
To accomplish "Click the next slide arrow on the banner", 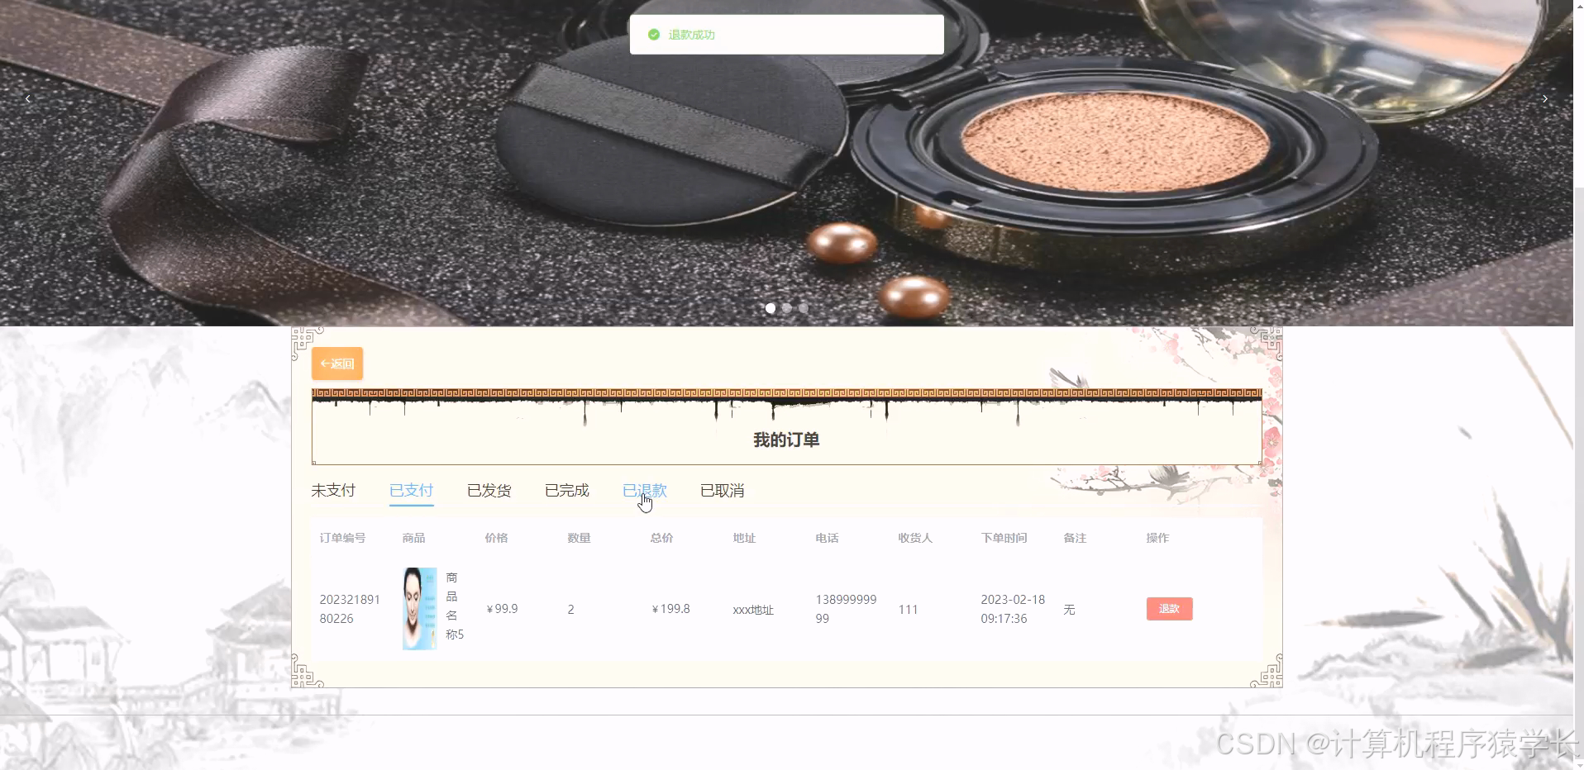I will (1544, 99).
